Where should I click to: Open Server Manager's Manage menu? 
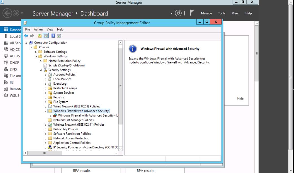206,13
